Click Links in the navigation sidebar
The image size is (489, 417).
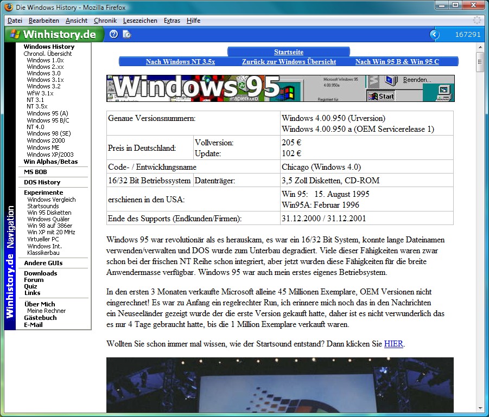coord(33,293)
